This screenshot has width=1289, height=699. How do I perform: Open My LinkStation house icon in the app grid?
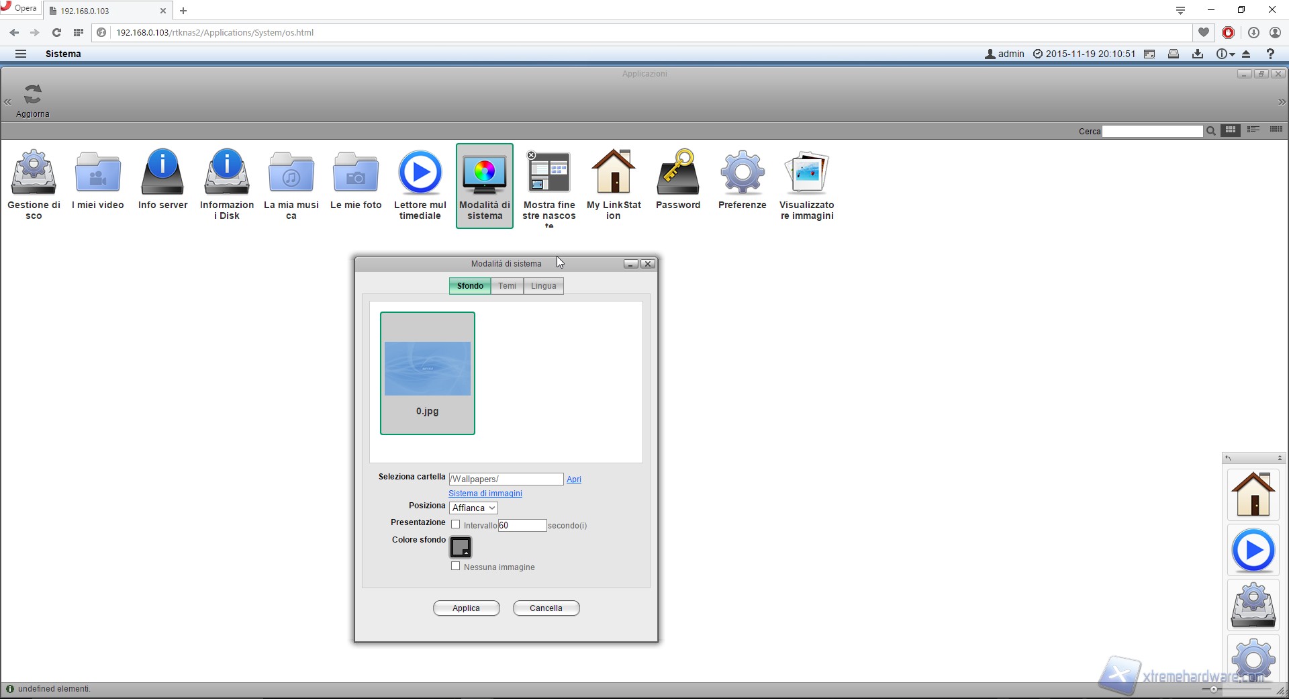(x=614, y=173)
